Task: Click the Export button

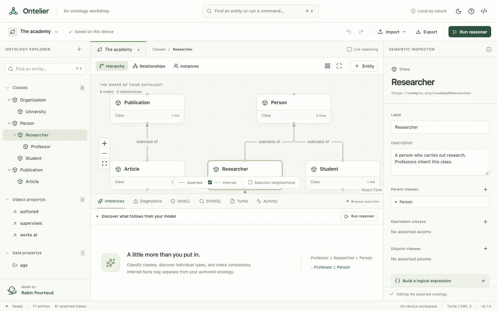Action: tap(426, 32)
